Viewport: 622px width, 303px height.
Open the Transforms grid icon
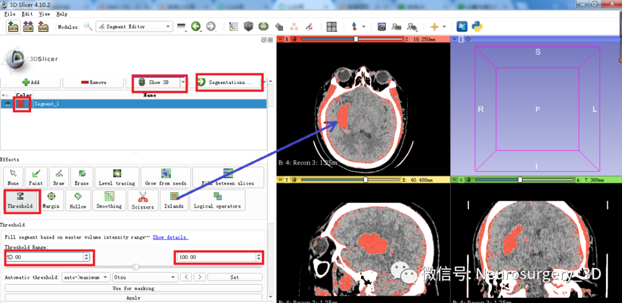click(279, 27)
